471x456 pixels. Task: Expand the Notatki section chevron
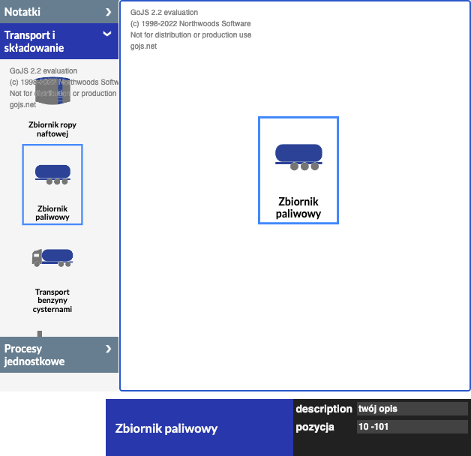109,12
